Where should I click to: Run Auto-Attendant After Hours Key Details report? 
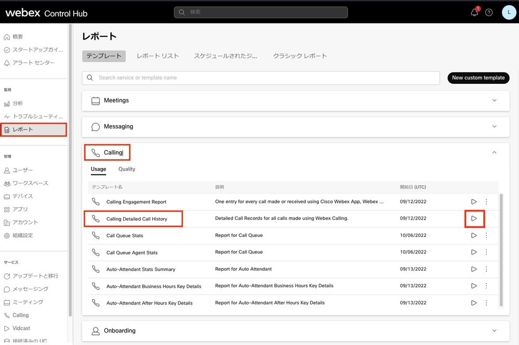pos(474,303)
